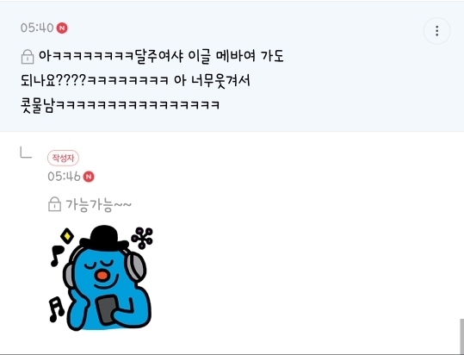Click the comment line starting with 되나요????
464x355 pixels.
135,80
